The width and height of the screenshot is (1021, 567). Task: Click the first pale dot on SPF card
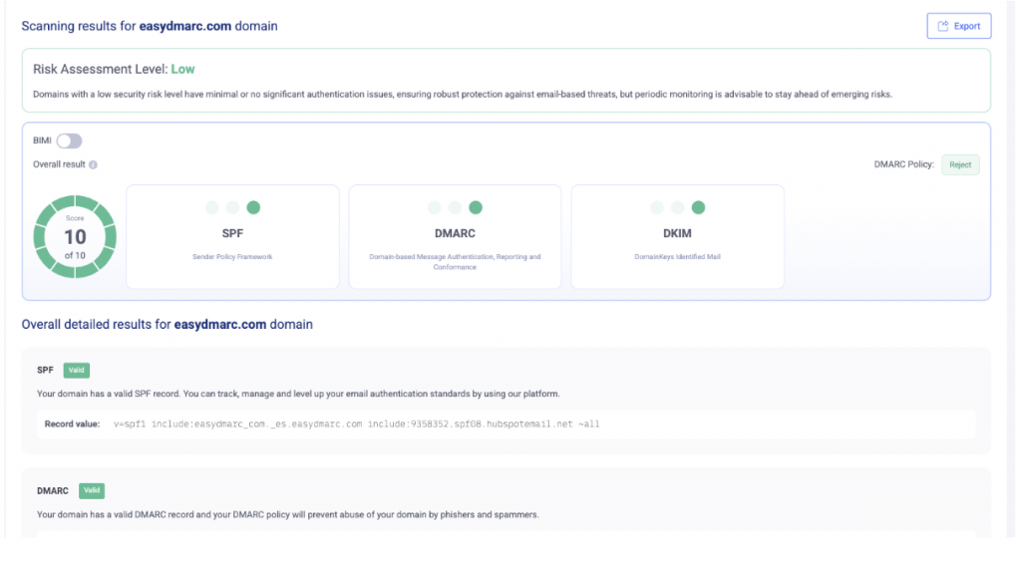coord(211,208)
